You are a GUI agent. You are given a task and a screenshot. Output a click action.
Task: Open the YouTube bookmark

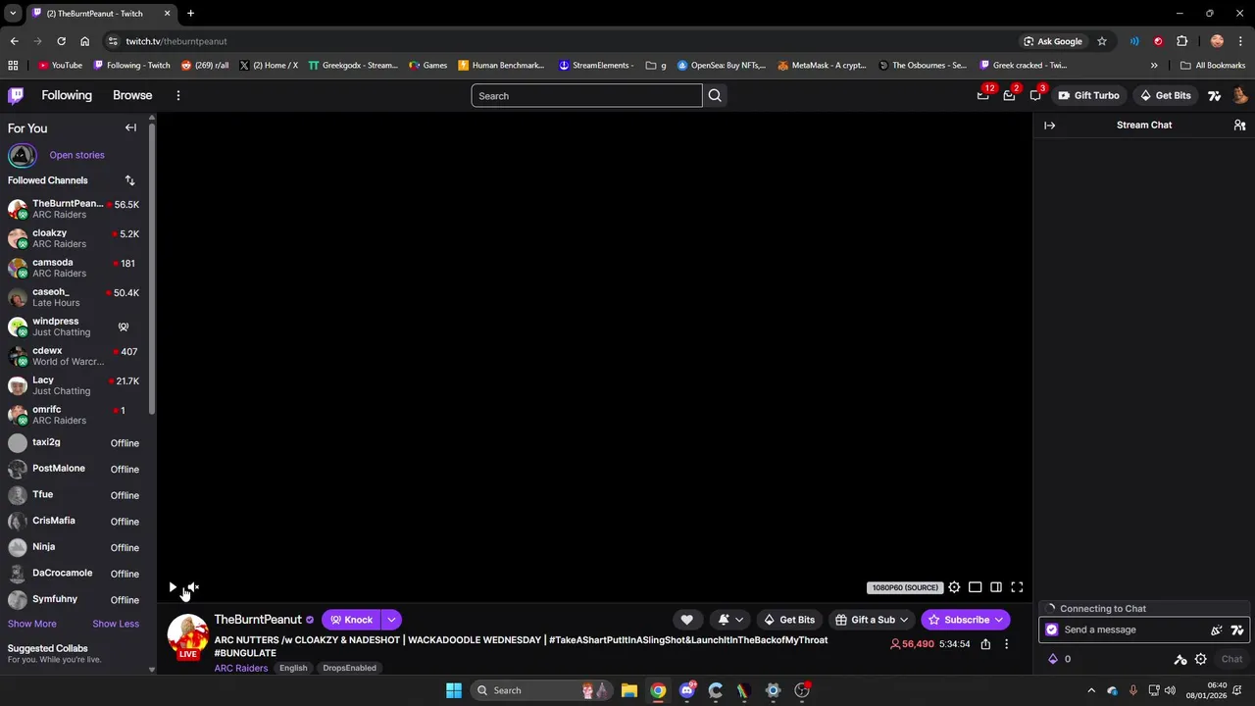point(60,65)
